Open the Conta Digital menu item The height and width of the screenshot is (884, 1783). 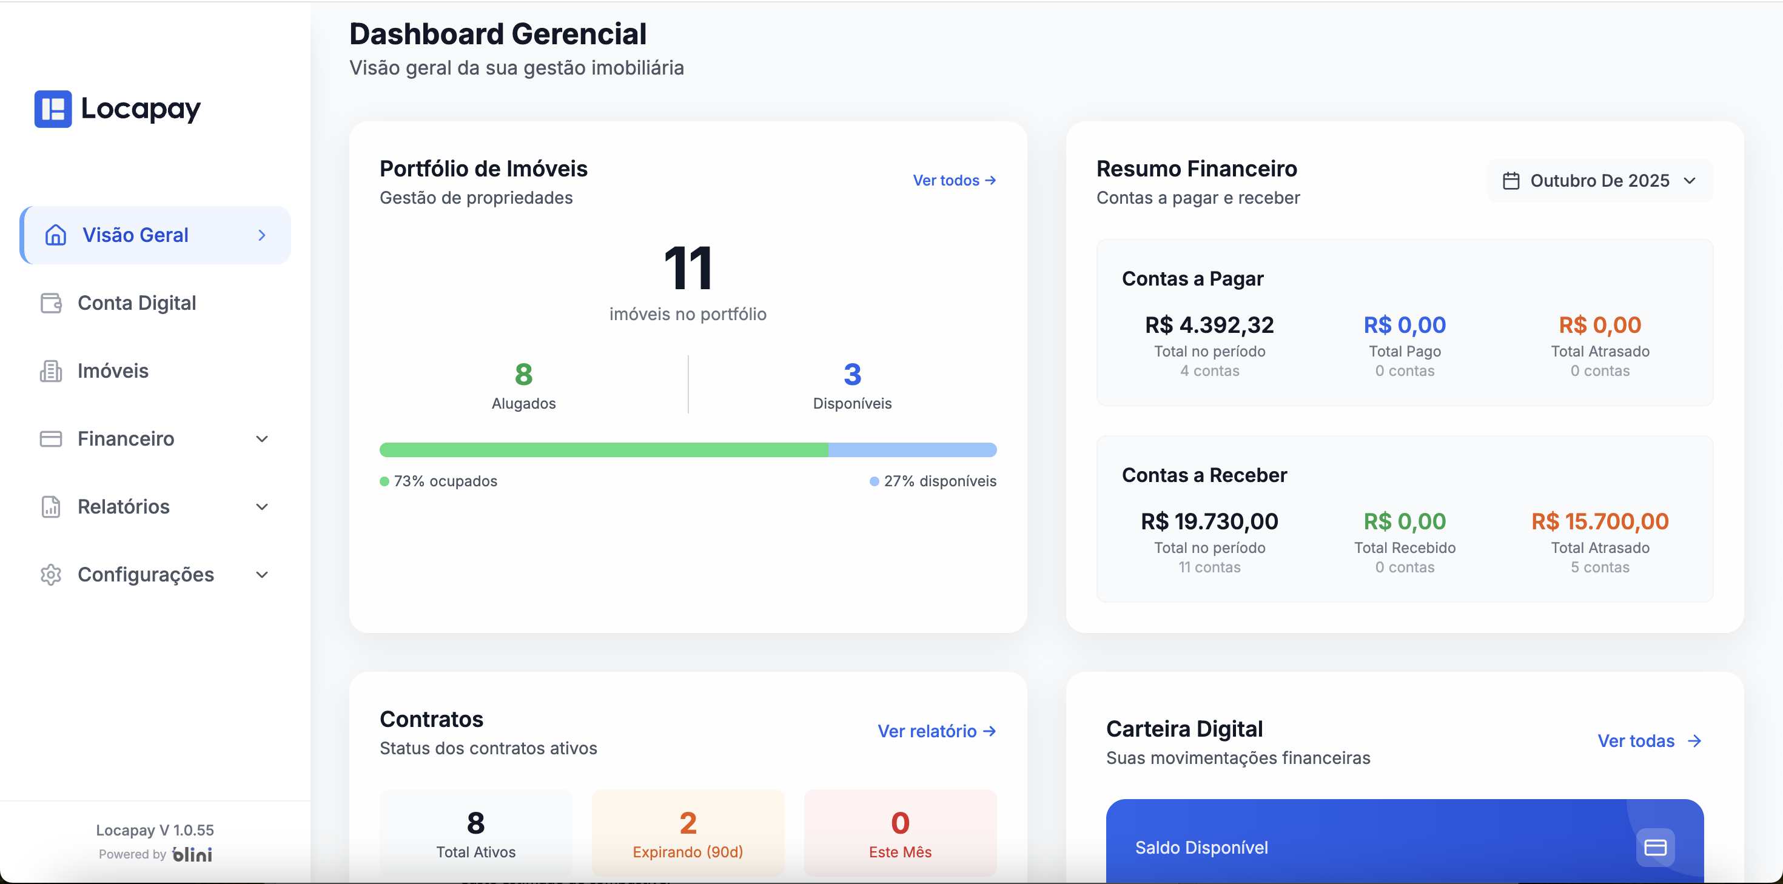(137, 303)
